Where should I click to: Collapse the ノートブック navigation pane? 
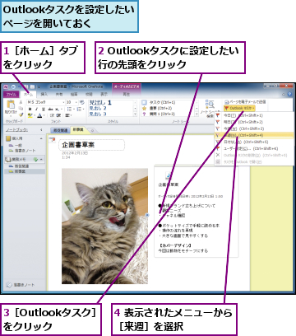click(x=41, y=130)
